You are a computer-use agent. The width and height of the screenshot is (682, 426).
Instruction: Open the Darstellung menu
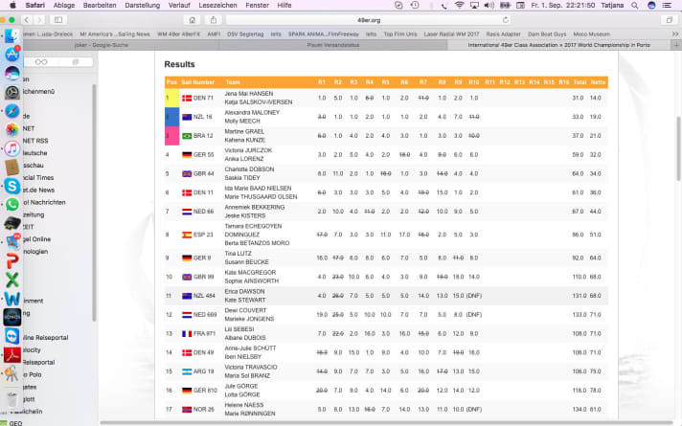[142, 5]
